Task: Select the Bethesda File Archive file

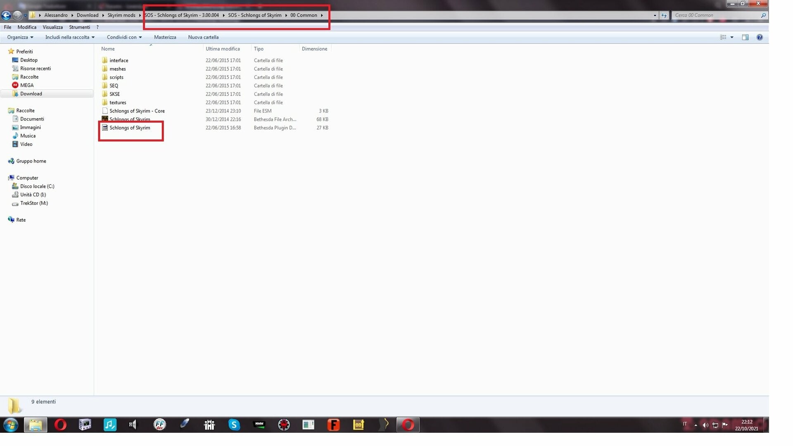Action: pos(129,119)
